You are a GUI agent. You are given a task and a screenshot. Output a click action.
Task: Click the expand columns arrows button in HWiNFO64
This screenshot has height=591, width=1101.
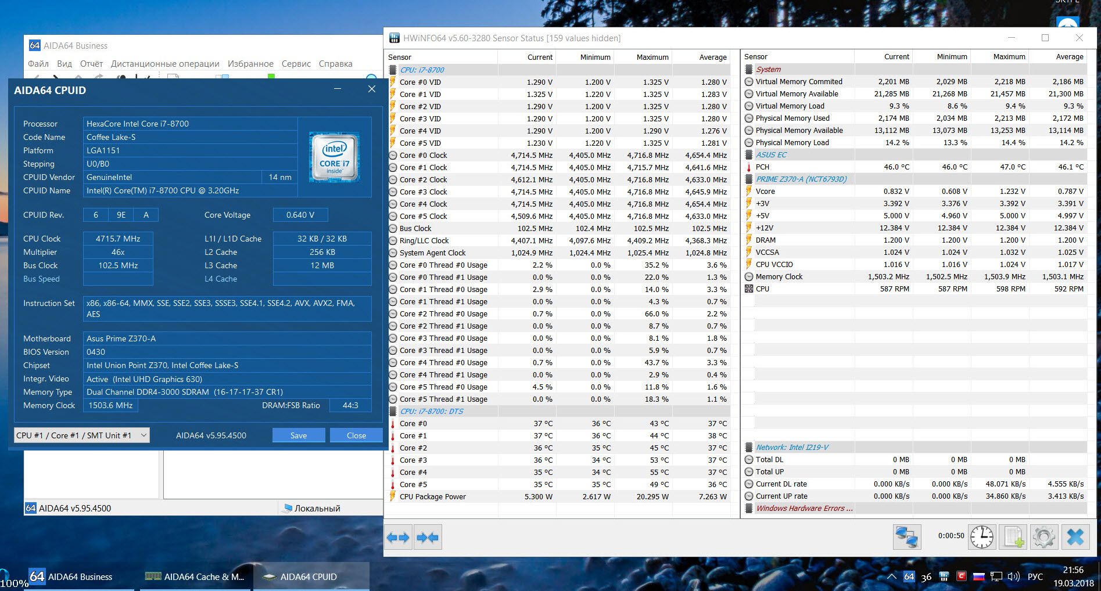point(399,537)
